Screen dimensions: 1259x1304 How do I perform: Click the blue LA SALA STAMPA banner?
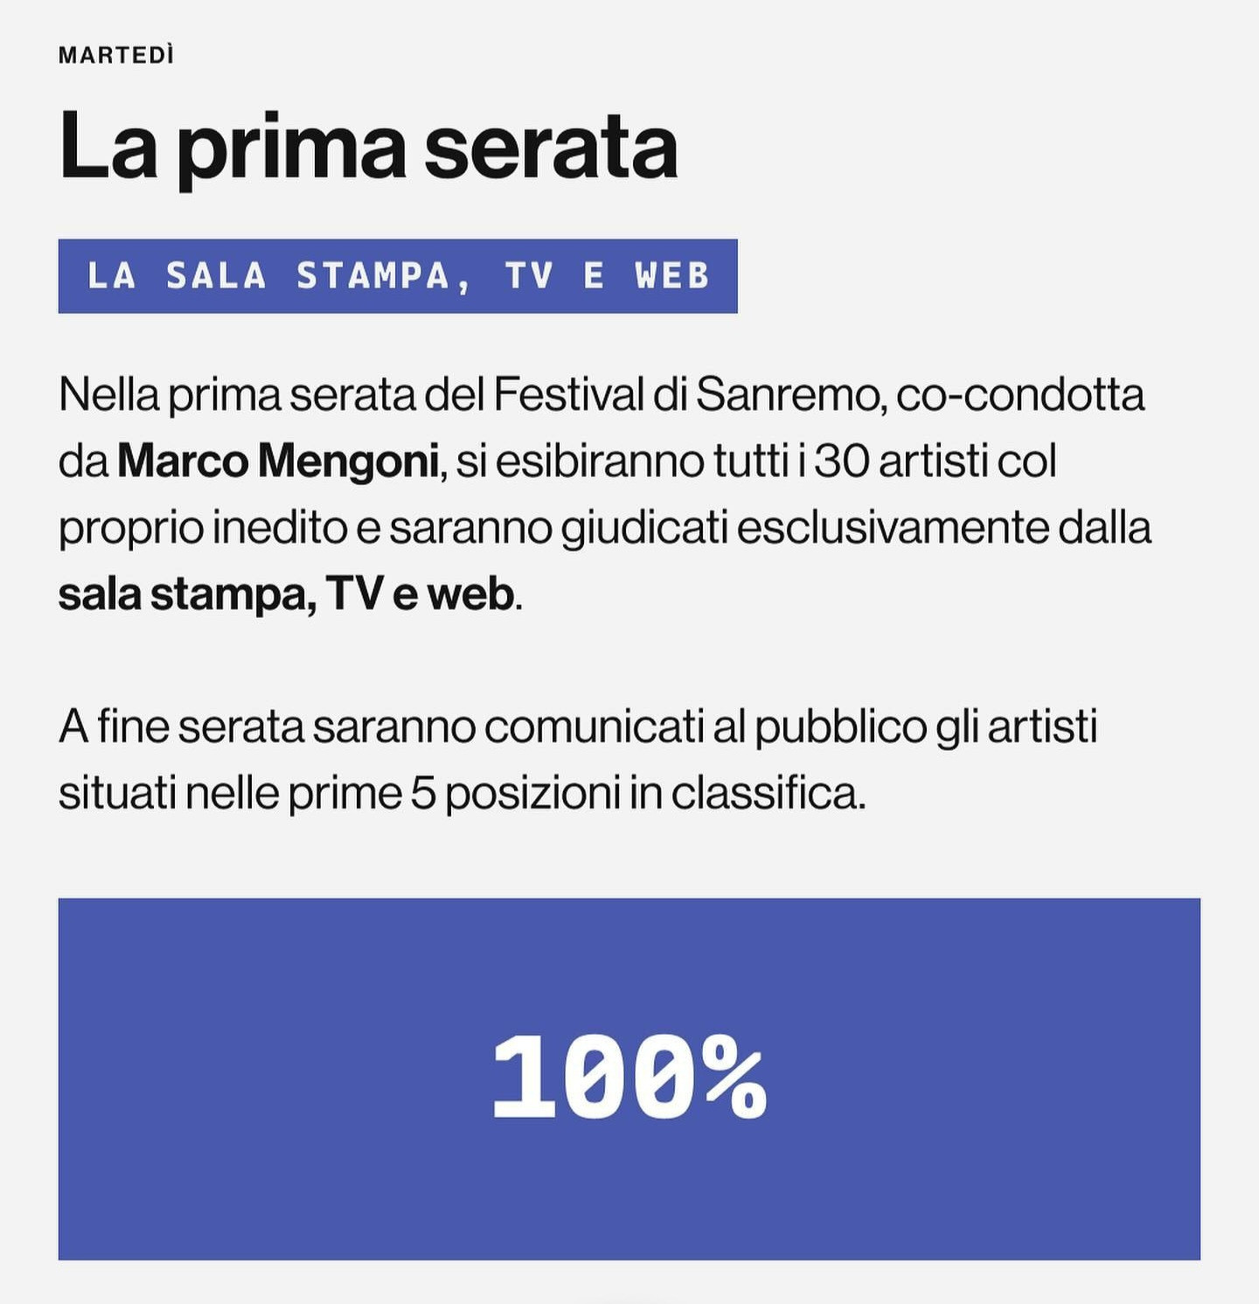(398, 276)
